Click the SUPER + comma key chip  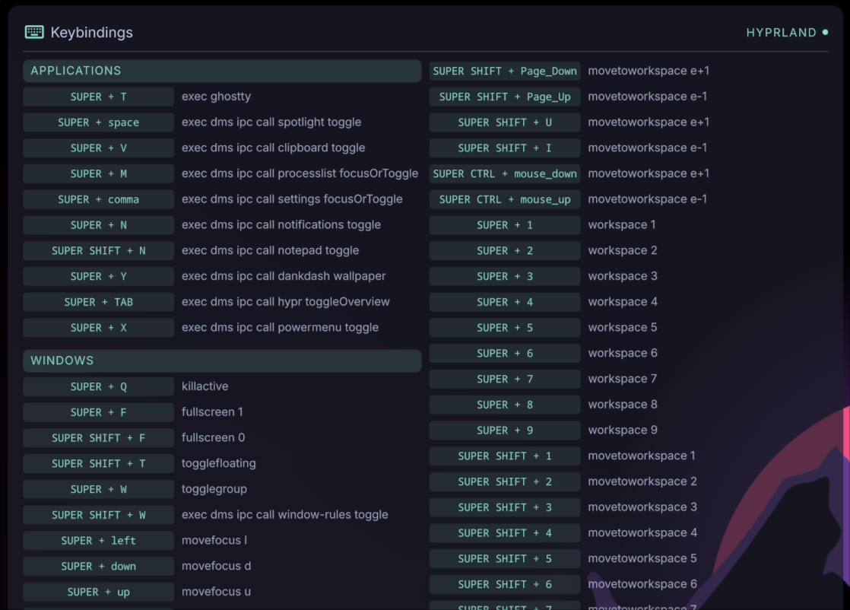[x=99, y=199]
